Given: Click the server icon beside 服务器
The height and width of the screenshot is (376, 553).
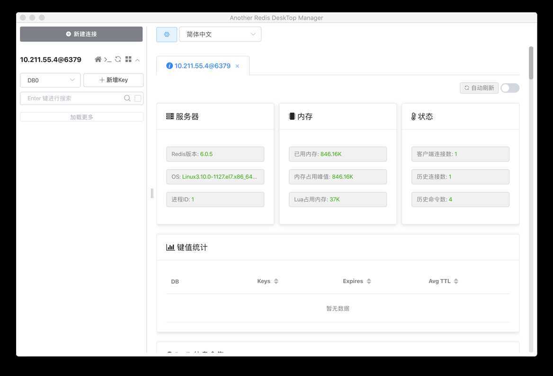Looking at the screenshot, I should [x=170, y=116].
